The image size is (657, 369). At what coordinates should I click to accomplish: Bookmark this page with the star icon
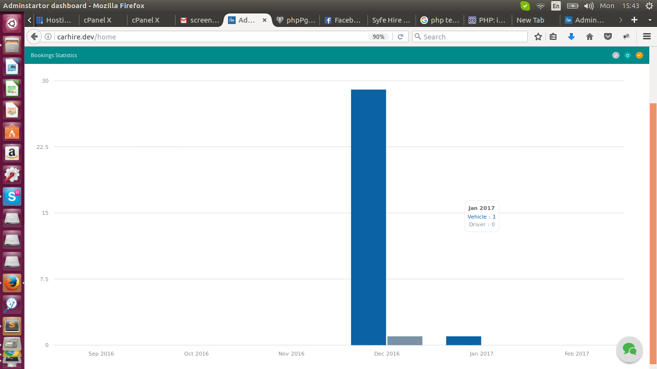coord(538,37)
